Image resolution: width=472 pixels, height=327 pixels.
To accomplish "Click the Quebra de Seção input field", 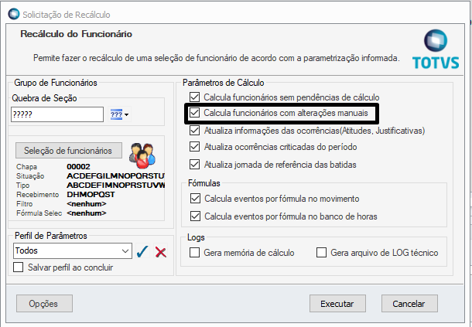I will point(57,114).
